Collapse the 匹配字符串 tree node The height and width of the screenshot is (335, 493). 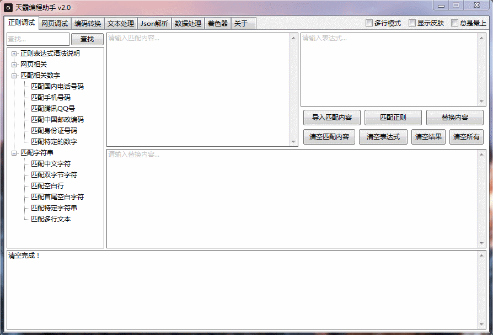[14, 153]
